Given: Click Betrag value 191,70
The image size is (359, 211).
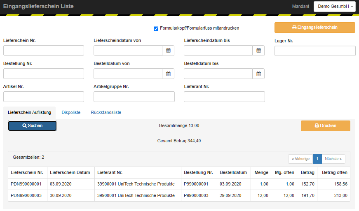Looking at the screenshot, I should 308,196.
